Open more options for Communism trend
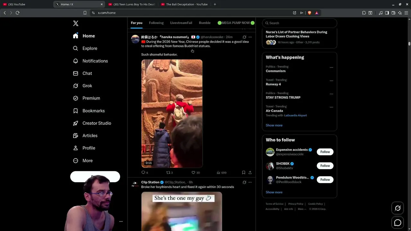Image resolution: width=411 pixels, height=231 pixels. [331, 67]
